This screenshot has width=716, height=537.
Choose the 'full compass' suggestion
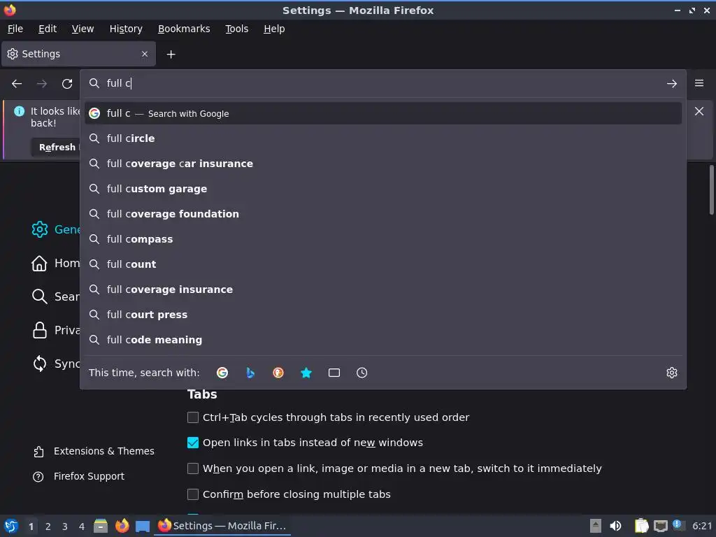382,239
